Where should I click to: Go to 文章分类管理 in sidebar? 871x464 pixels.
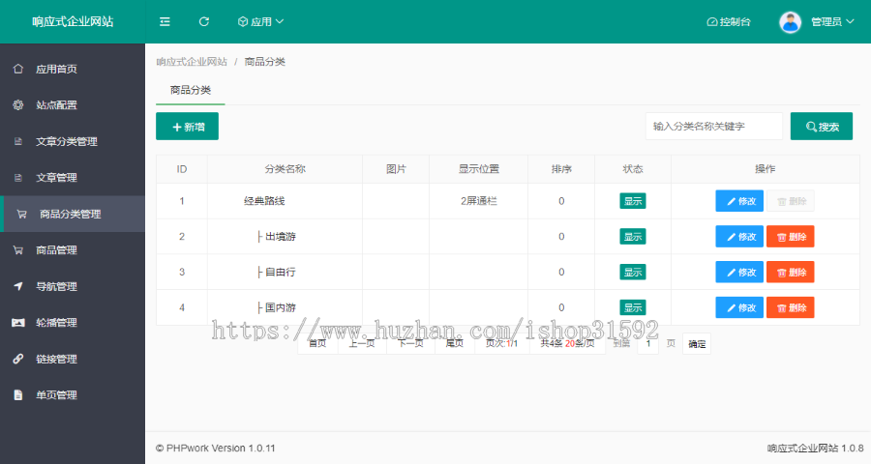(x=73, y=141)
